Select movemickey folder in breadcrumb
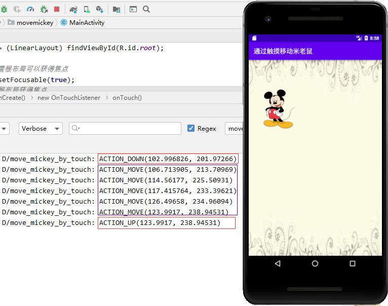Screen dimensions: 388x306 tap(30, 22)
